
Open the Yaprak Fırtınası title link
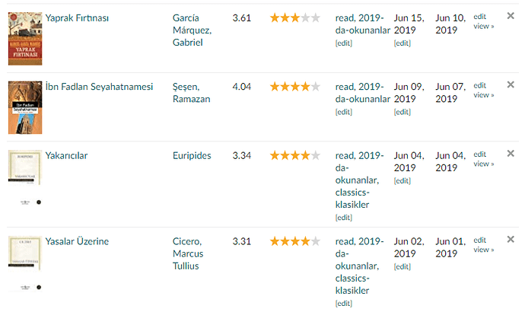coord(77,18)
